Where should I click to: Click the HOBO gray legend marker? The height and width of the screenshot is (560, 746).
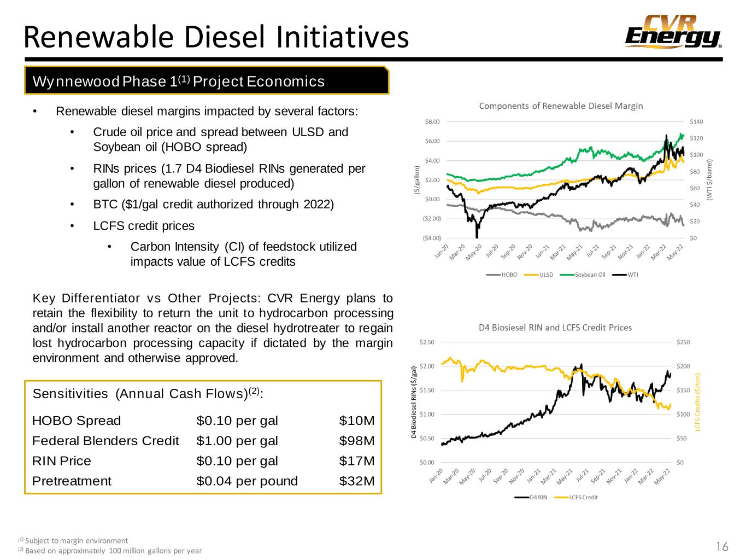(x=494, y=275)
